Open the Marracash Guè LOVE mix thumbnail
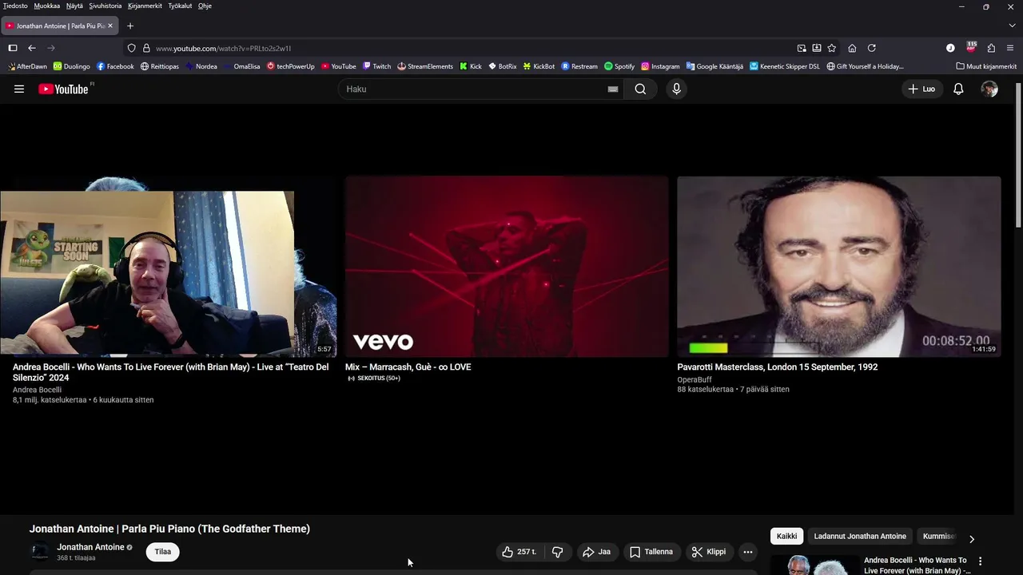Image resolution: width=1023 pixels, height=575 pixels. 507,267
